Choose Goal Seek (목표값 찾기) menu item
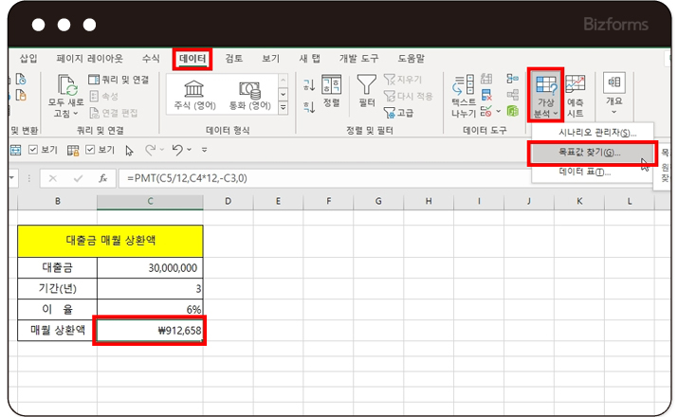678x417 pixels. 593,153
